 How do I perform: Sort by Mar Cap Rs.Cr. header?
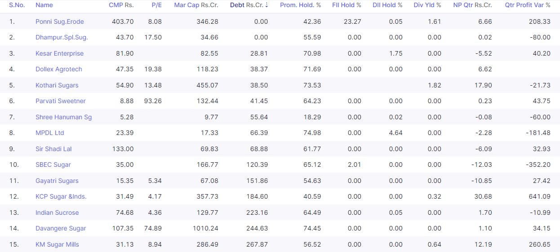[x=196, y=5]
